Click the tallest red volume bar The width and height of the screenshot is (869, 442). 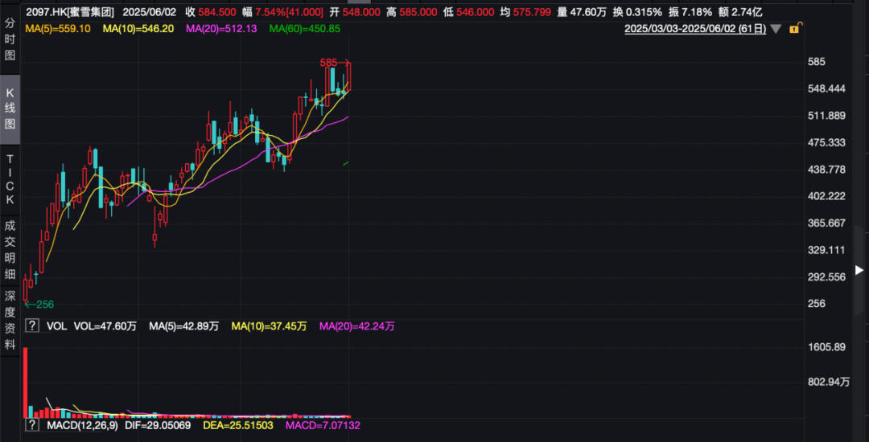[26, 382]
